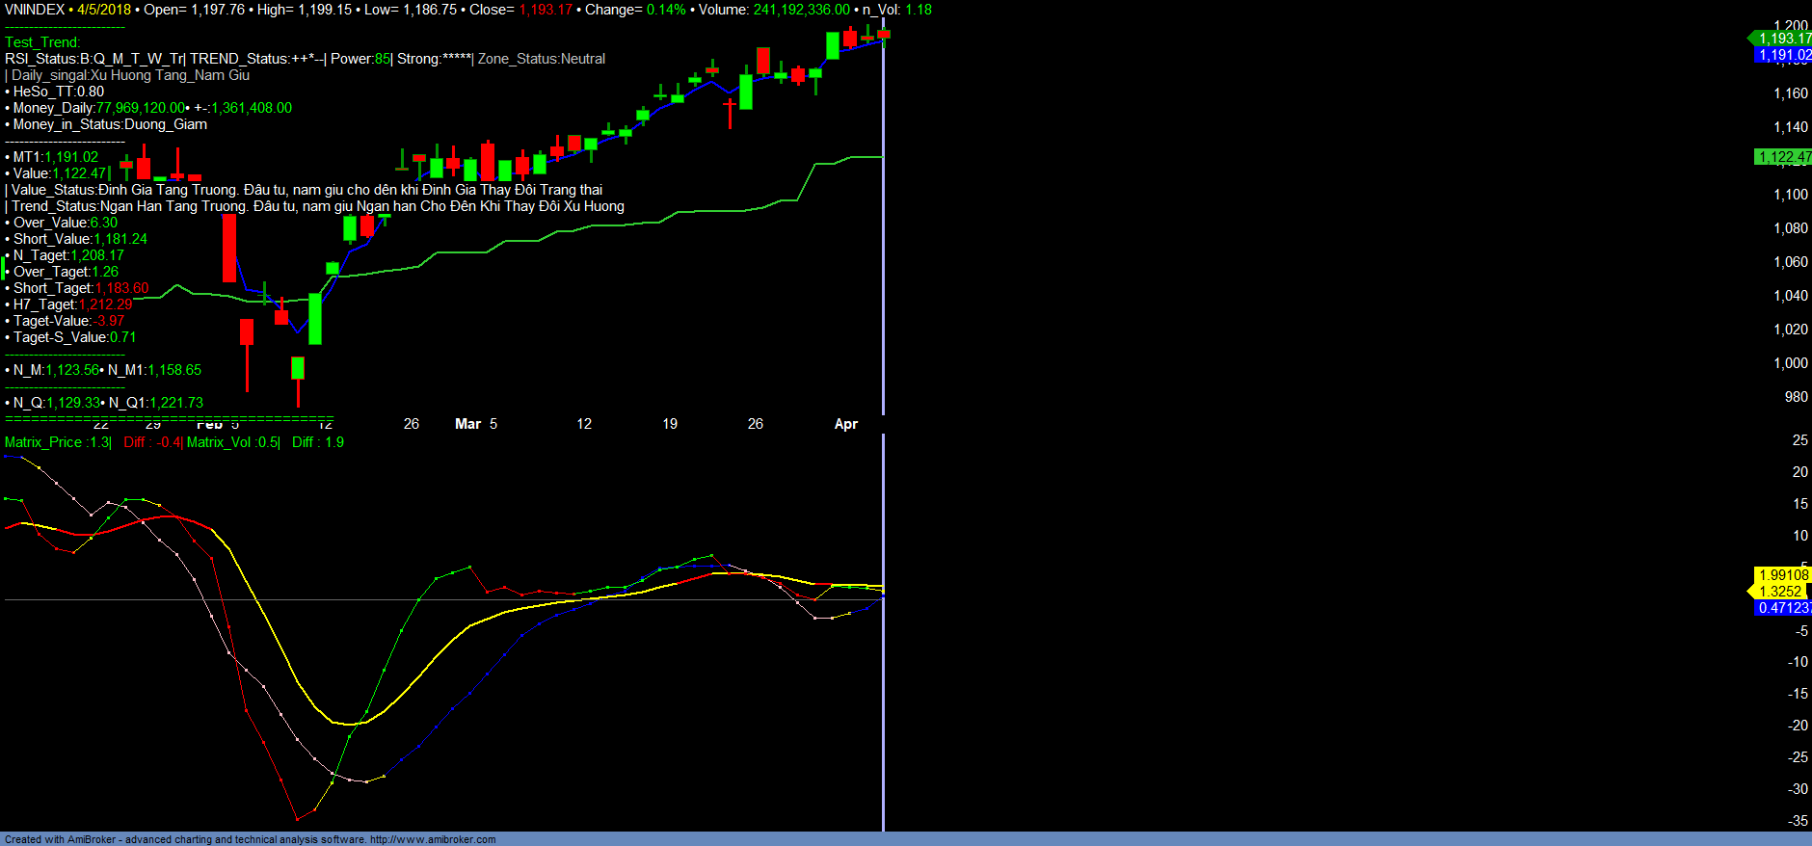Click the green 1,122.47 value axis tag
Screen dimensions: 1812x846
(1783, 157)
